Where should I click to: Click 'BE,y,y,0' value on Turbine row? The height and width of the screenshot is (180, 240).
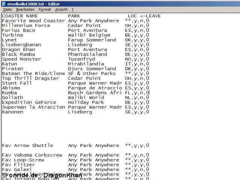137,35
